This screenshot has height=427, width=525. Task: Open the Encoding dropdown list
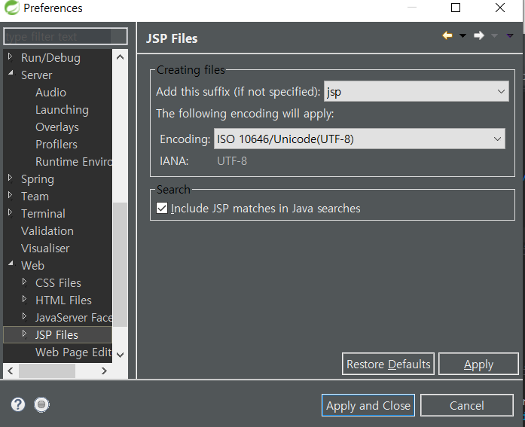359,139
